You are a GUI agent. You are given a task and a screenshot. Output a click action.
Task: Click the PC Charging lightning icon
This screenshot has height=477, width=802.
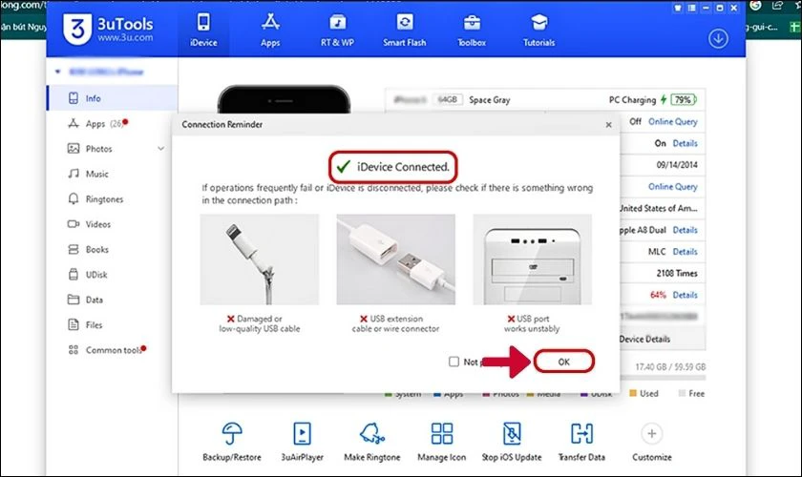point(664,100)
